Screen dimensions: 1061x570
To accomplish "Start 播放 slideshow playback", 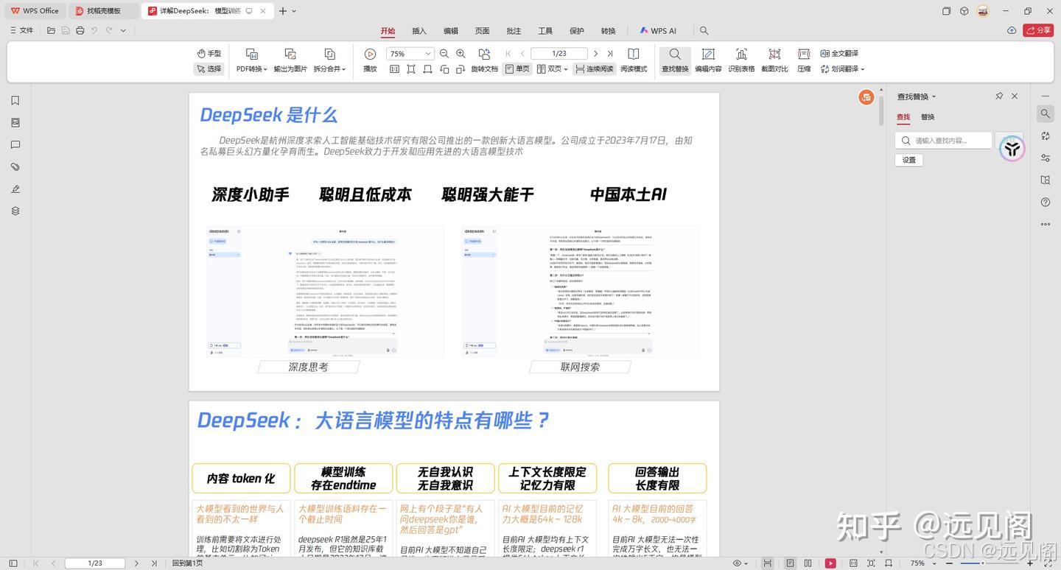I will click(x=370, y=60).
